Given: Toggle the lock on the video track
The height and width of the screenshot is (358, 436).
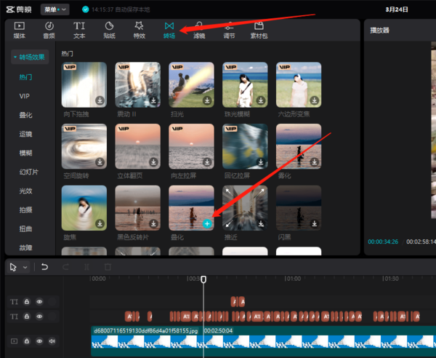Looking at the screenshot, I should click(26, 341).
